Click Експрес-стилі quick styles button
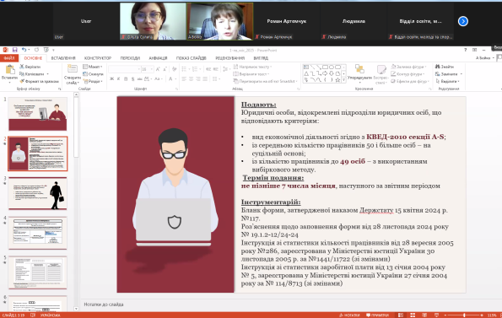This screenshot has height=318, width=502. pos(381,73)
